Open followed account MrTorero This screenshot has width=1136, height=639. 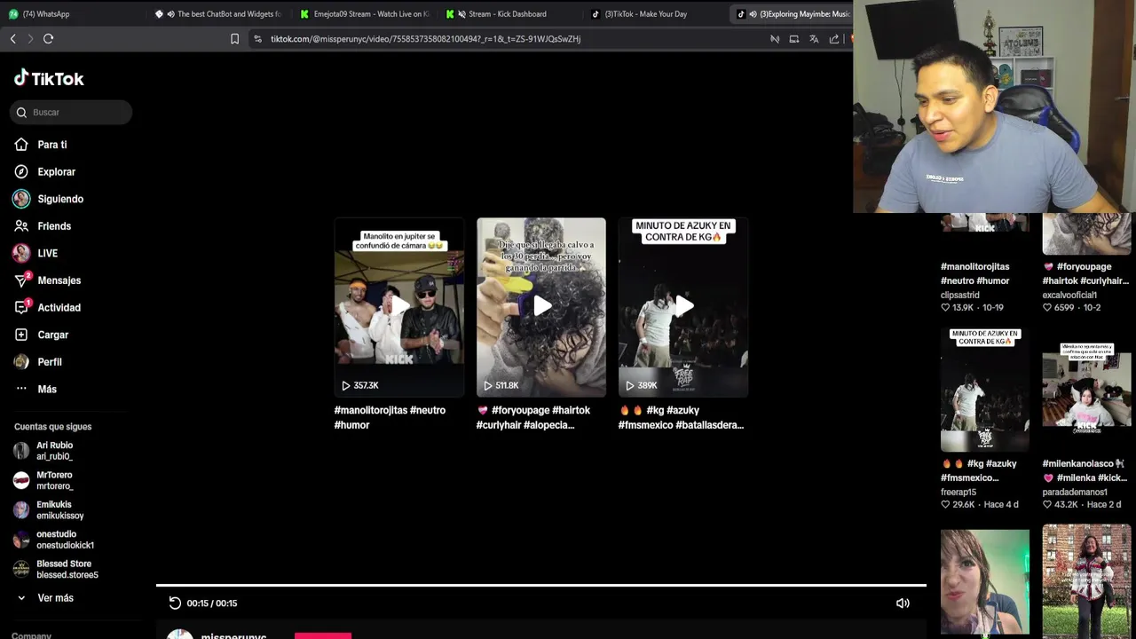55,480
